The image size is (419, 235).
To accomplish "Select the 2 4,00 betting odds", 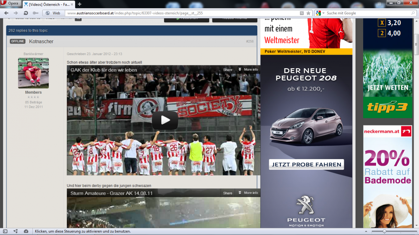I will (389, 33).
